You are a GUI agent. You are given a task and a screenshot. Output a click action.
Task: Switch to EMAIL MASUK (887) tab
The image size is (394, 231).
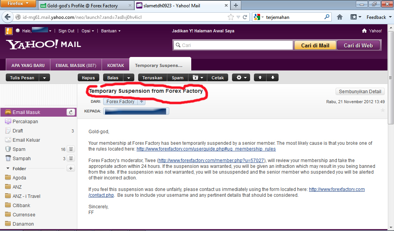(76, 65)
